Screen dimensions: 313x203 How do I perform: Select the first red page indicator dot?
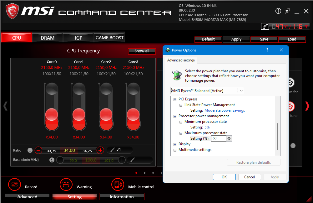click(x=136, y=173)
